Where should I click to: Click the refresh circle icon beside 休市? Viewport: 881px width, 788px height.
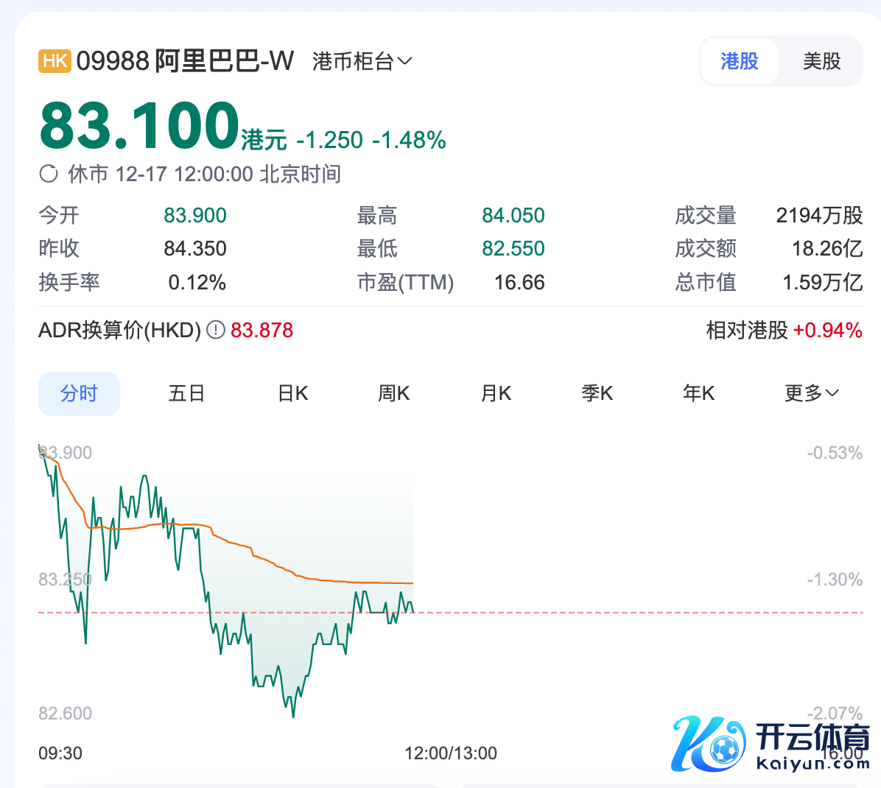(49, 174)
